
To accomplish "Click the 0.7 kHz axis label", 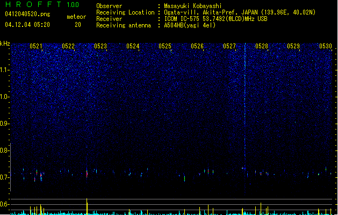I will click(x=5, y=177).
